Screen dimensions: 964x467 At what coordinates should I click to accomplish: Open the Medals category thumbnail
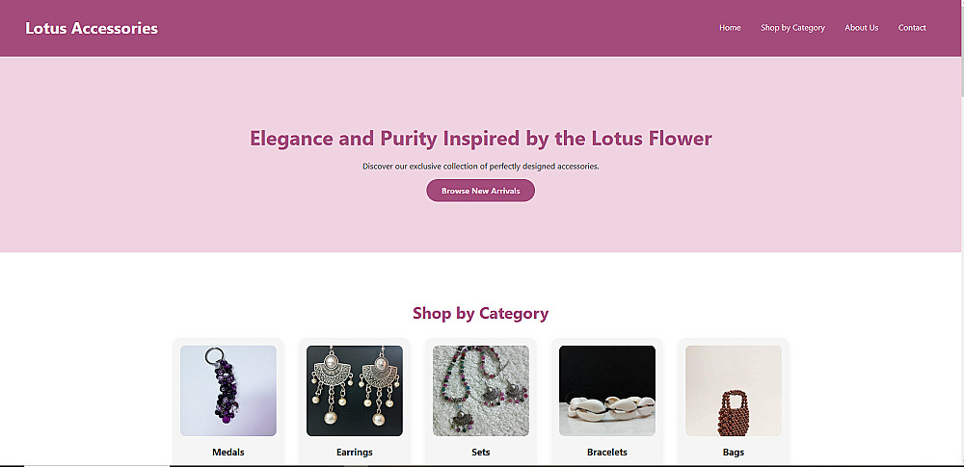pos(228,391)
